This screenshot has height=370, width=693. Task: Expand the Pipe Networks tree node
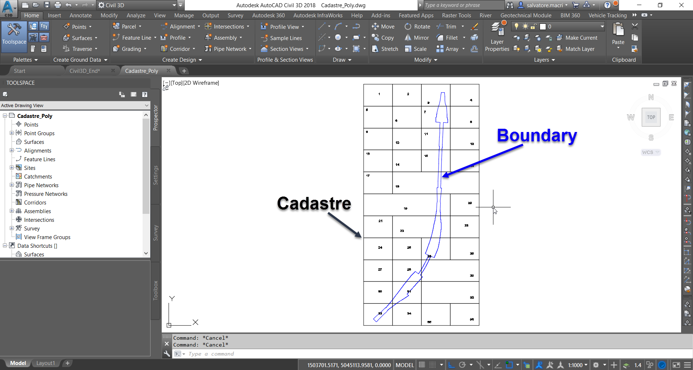pyautogui.click(x=12, y=185)
